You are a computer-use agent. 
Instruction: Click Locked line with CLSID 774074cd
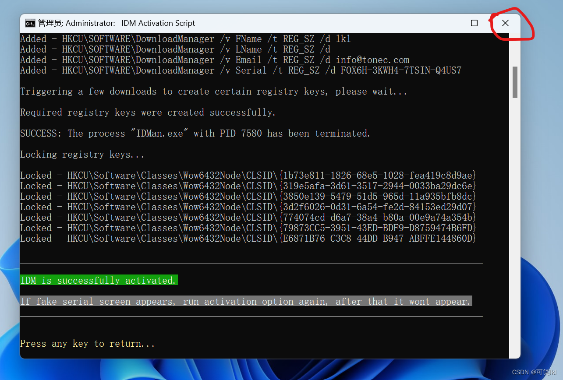248,218
